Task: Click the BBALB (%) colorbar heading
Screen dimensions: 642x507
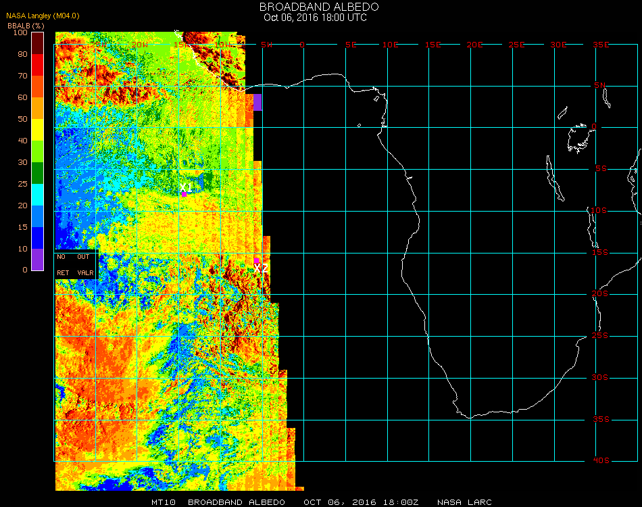Action: [26, 25]
